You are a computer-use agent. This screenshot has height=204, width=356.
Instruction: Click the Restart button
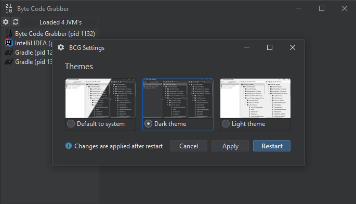click(x=272, y=146)
